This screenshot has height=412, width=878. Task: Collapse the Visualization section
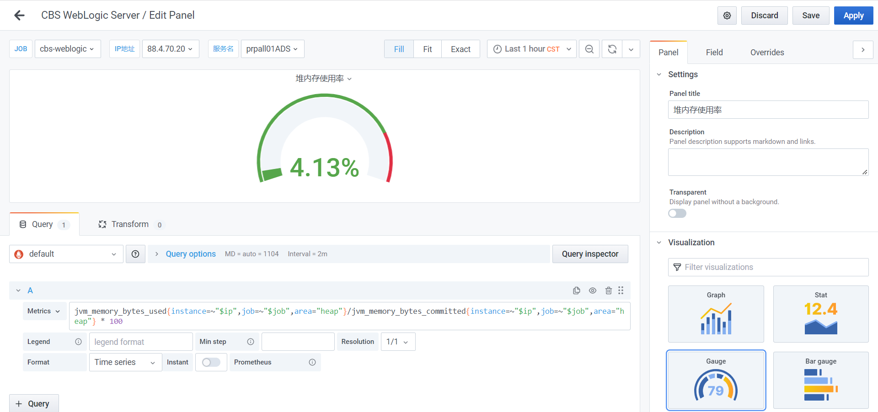point(659,243)
